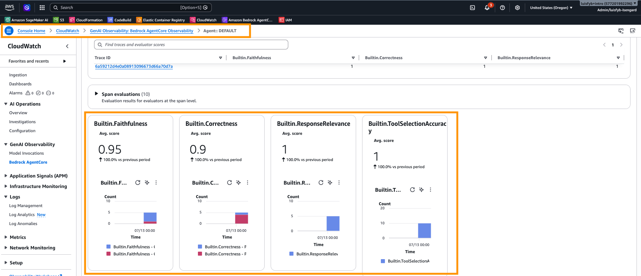Go to Model Invocations in sidebar
The height and width of the screenshot is (276, 641).
[x=26, y=153]
